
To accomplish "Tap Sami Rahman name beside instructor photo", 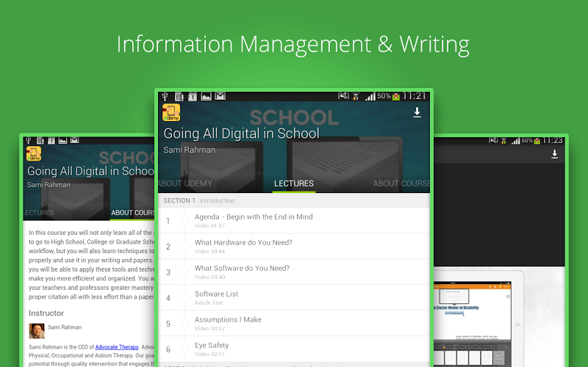I will tap(65, 327).
